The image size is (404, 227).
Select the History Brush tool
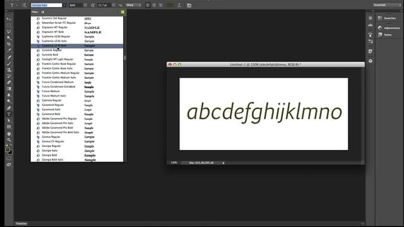(x=9, y=76)
